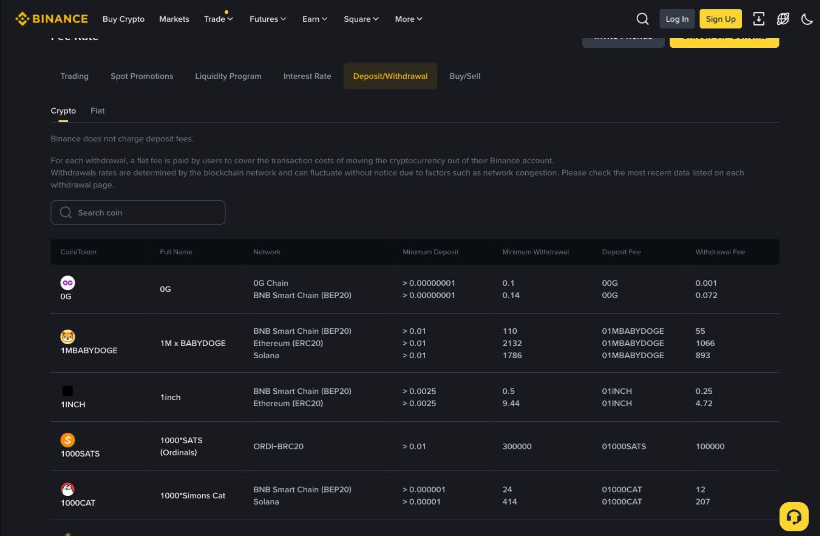Image resolution: width=820 pixels, height=536 pixels.
Task: Switch to Liquidity Program tab
Action: click(x=228, y=76)
